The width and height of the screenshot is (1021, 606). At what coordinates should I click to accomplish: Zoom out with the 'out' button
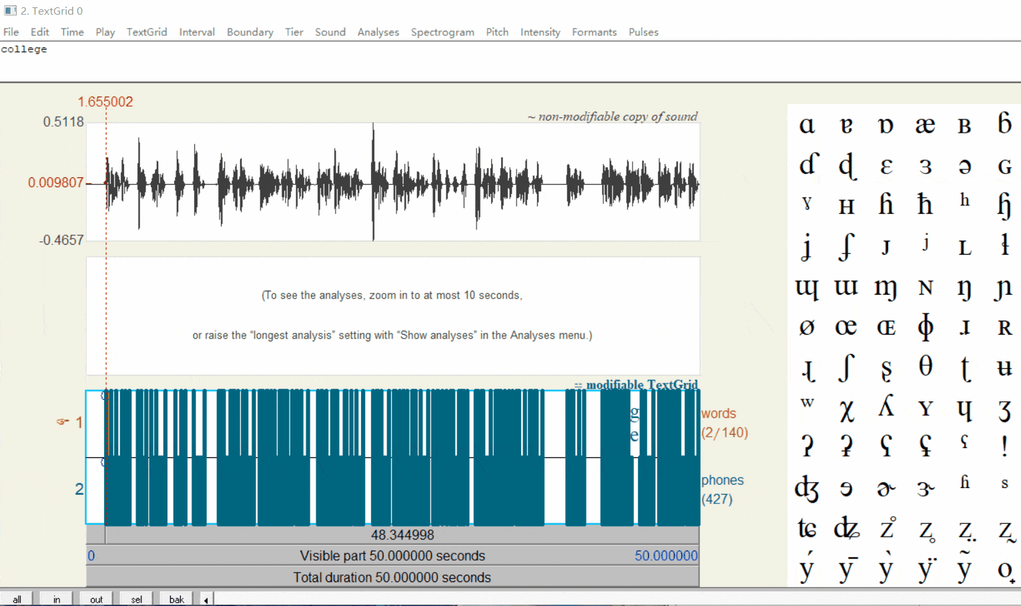[97, 599]
